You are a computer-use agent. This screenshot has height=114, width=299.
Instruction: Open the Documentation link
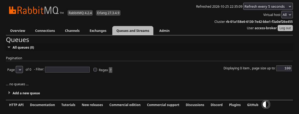[x=42, y=105]
